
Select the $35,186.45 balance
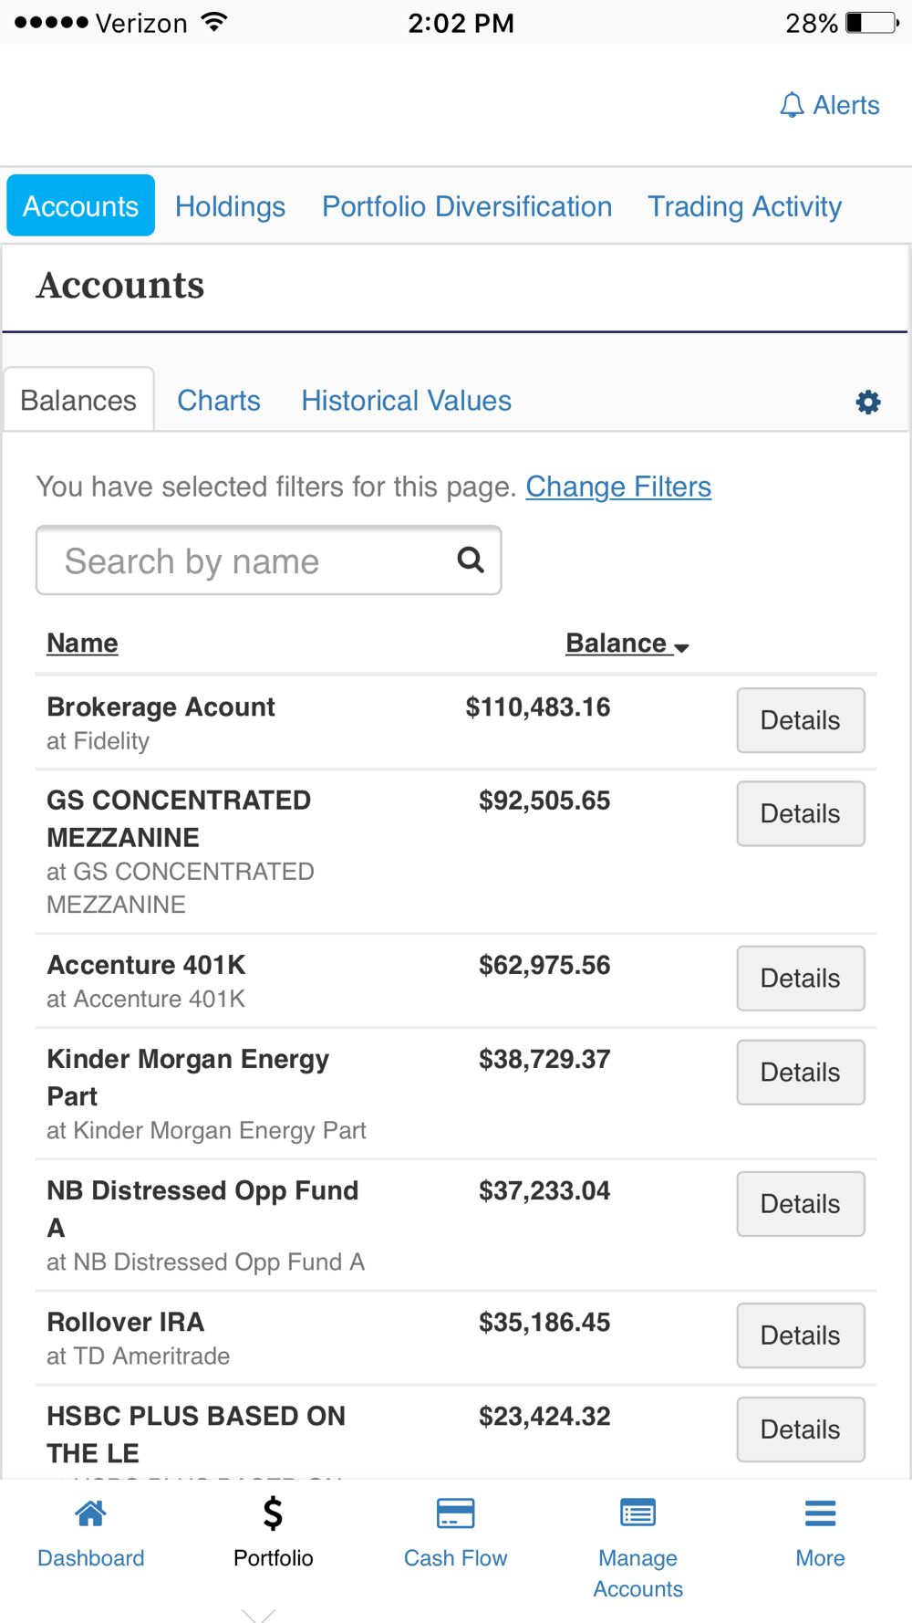point(544,1322)
